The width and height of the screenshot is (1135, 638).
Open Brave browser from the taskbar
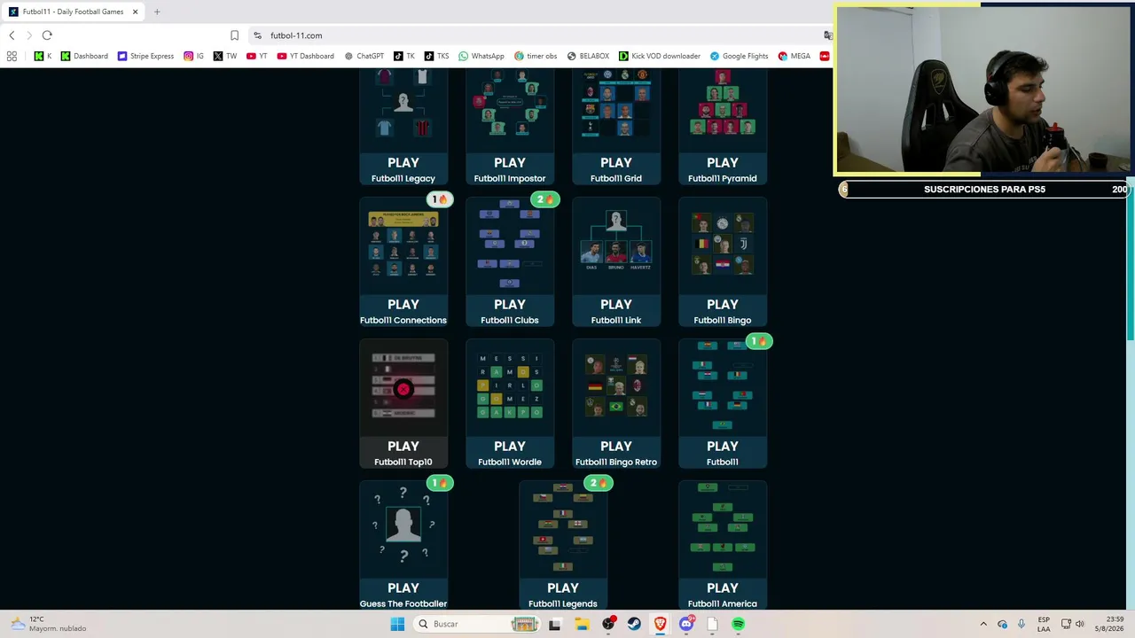pos(660,624)
